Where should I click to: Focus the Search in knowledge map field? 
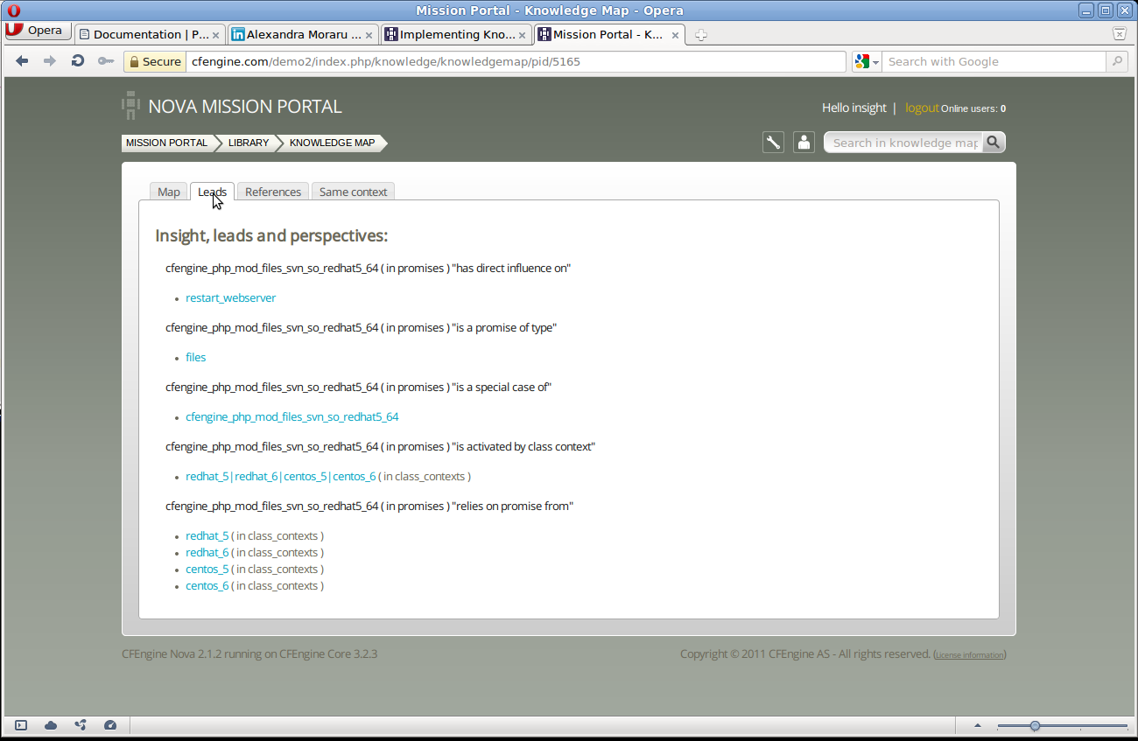click(x=903, y=143)
